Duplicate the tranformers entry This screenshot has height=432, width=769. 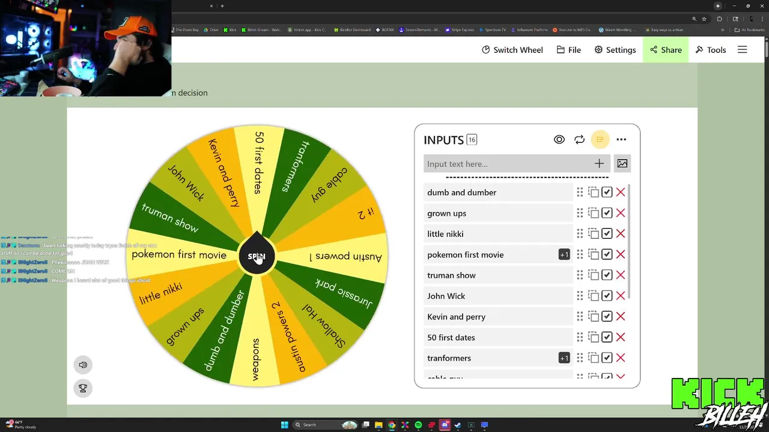coord(593,358)
